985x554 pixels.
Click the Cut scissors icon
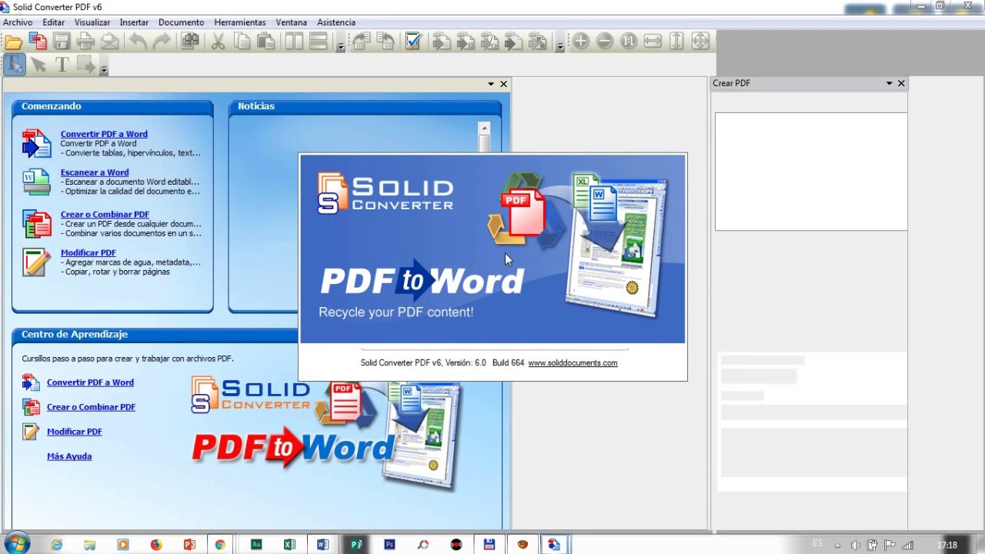pos(218,42)
